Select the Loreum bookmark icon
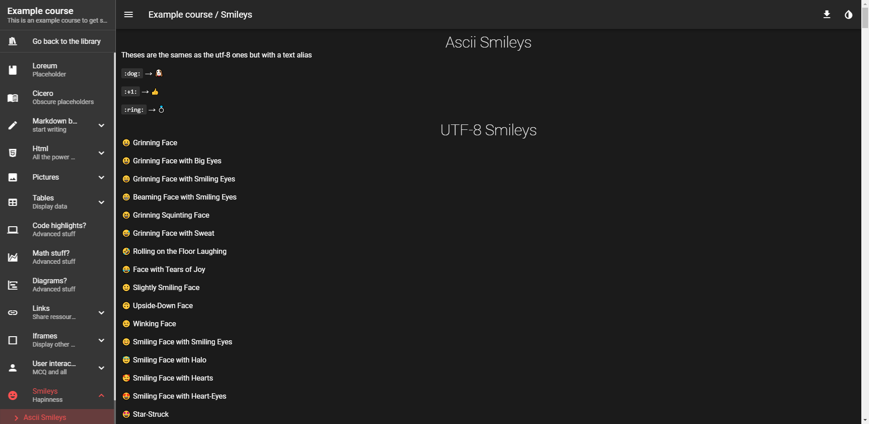The width and height of the screenshot is (869, 424). 13,70
